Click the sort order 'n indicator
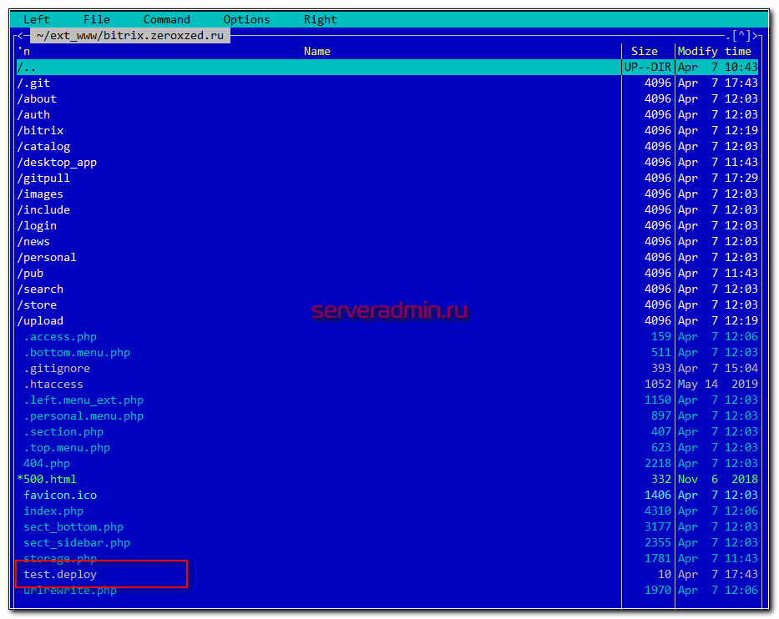The height and width of the screenshot is (619, 779). point(24,52)
